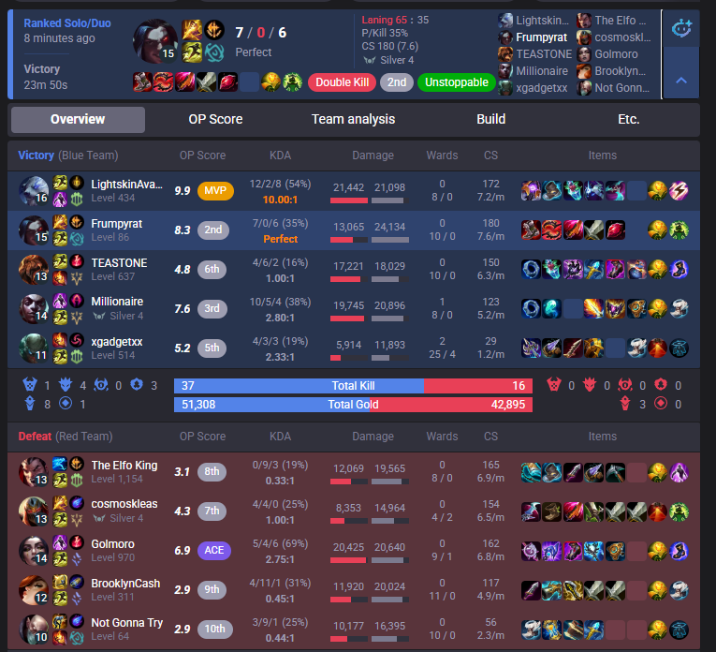Click the boots item in summary item row
Screen dimensions: 716x652
click(142, 82)
